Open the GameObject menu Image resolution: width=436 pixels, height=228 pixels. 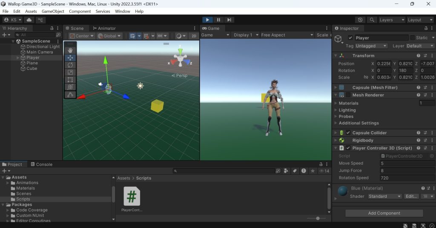[53, 12]
